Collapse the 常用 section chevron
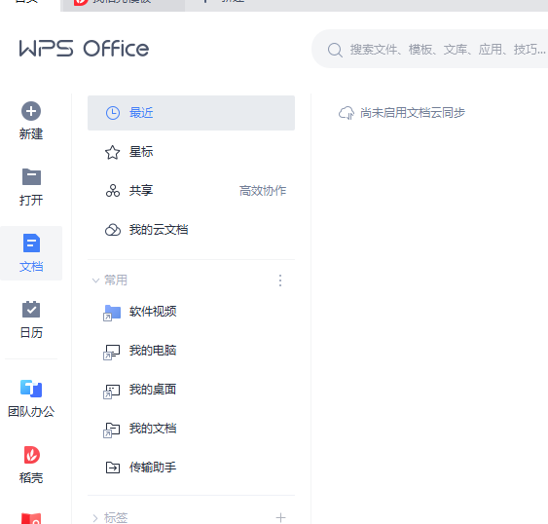This screenshot has width=548, height=524. click(x=95, y=281)
